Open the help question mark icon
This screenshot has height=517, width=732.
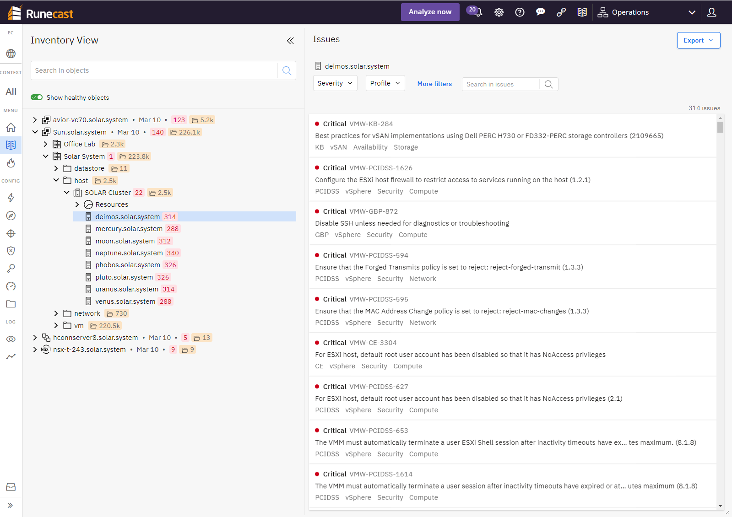point(520,12)
